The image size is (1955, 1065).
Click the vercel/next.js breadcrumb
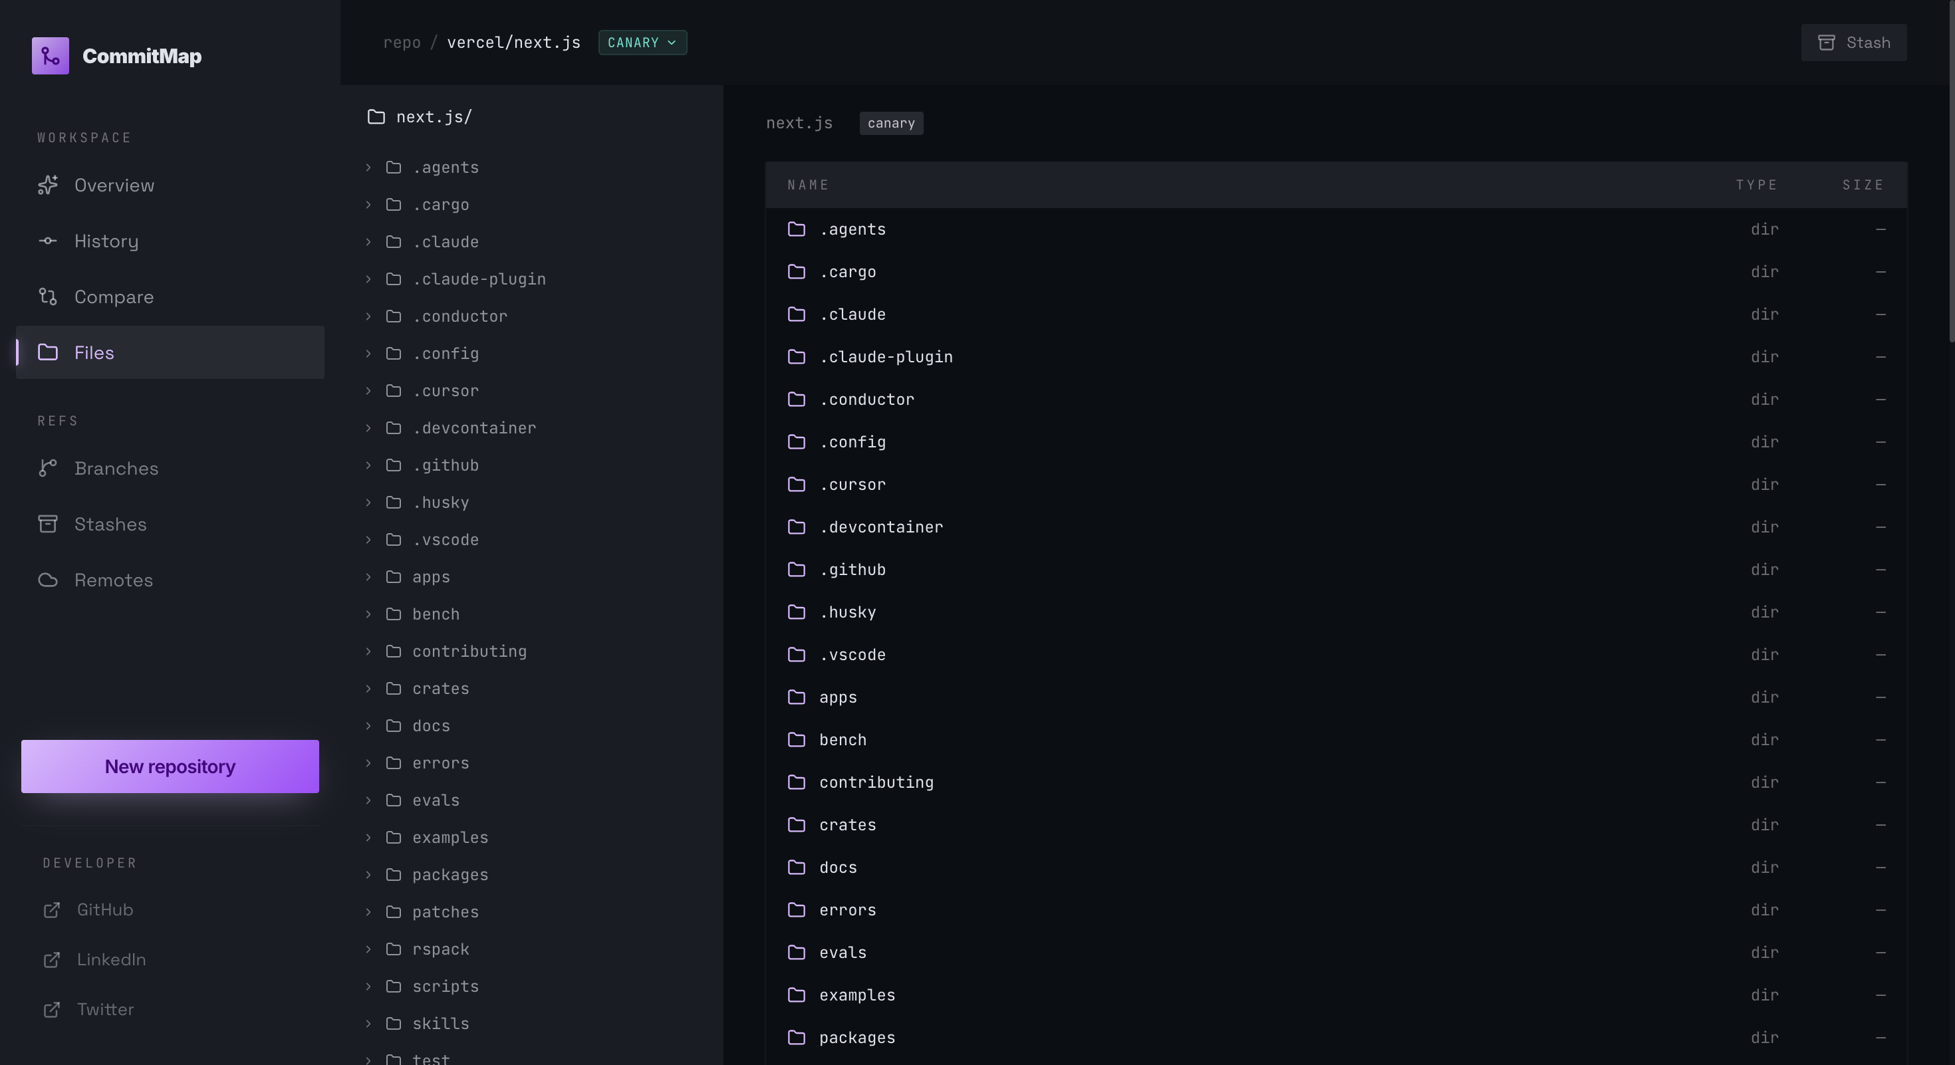pos(513,43)
